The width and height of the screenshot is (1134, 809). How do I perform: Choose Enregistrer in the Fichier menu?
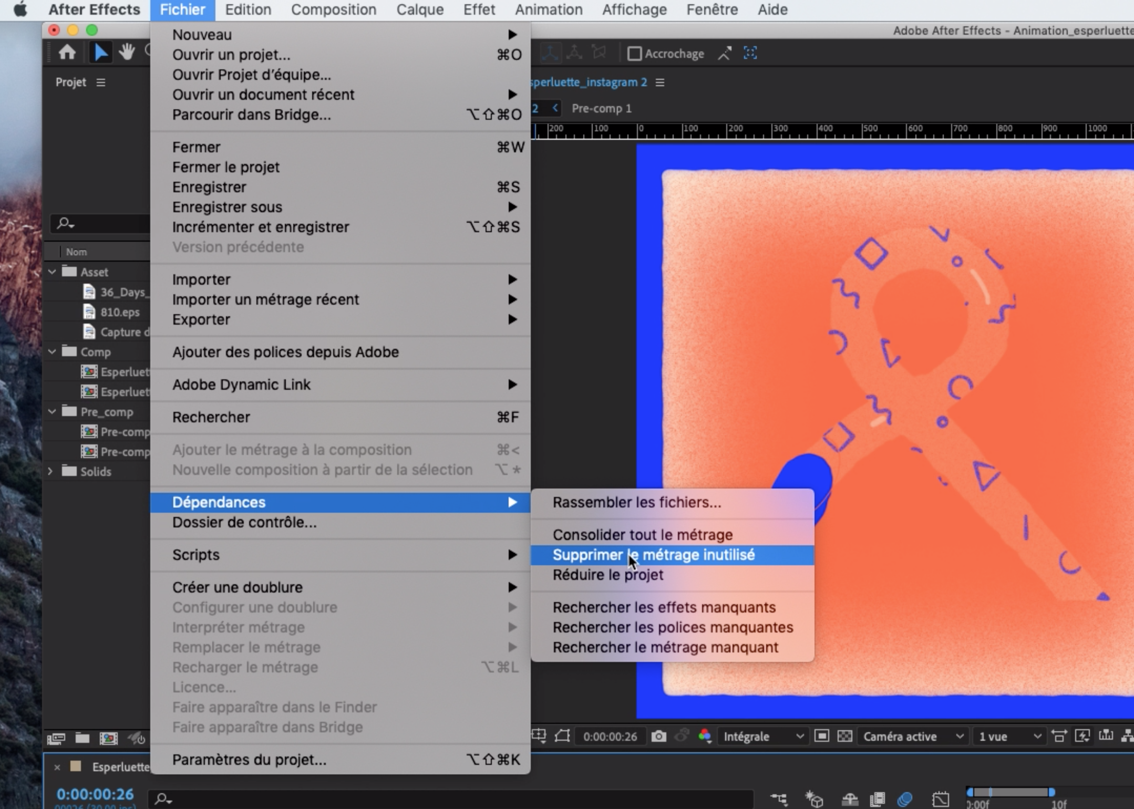click(340, 187)
